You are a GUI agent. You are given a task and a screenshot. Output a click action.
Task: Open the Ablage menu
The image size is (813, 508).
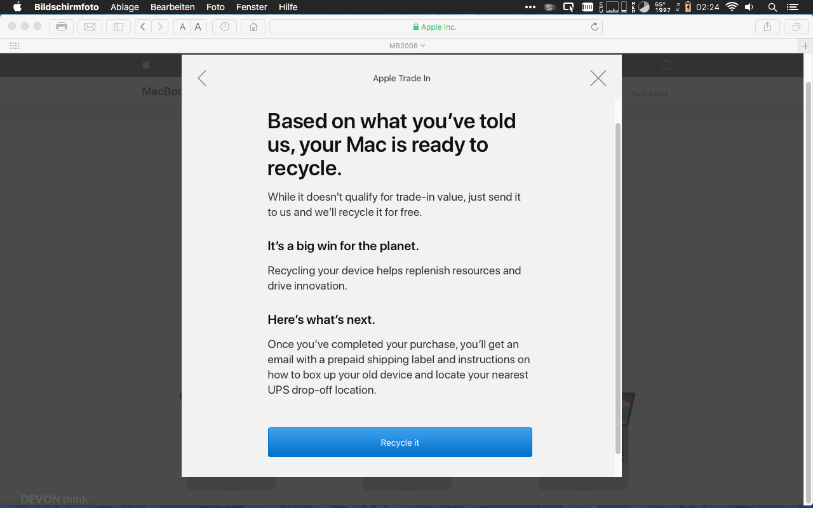tap(124, 7)
